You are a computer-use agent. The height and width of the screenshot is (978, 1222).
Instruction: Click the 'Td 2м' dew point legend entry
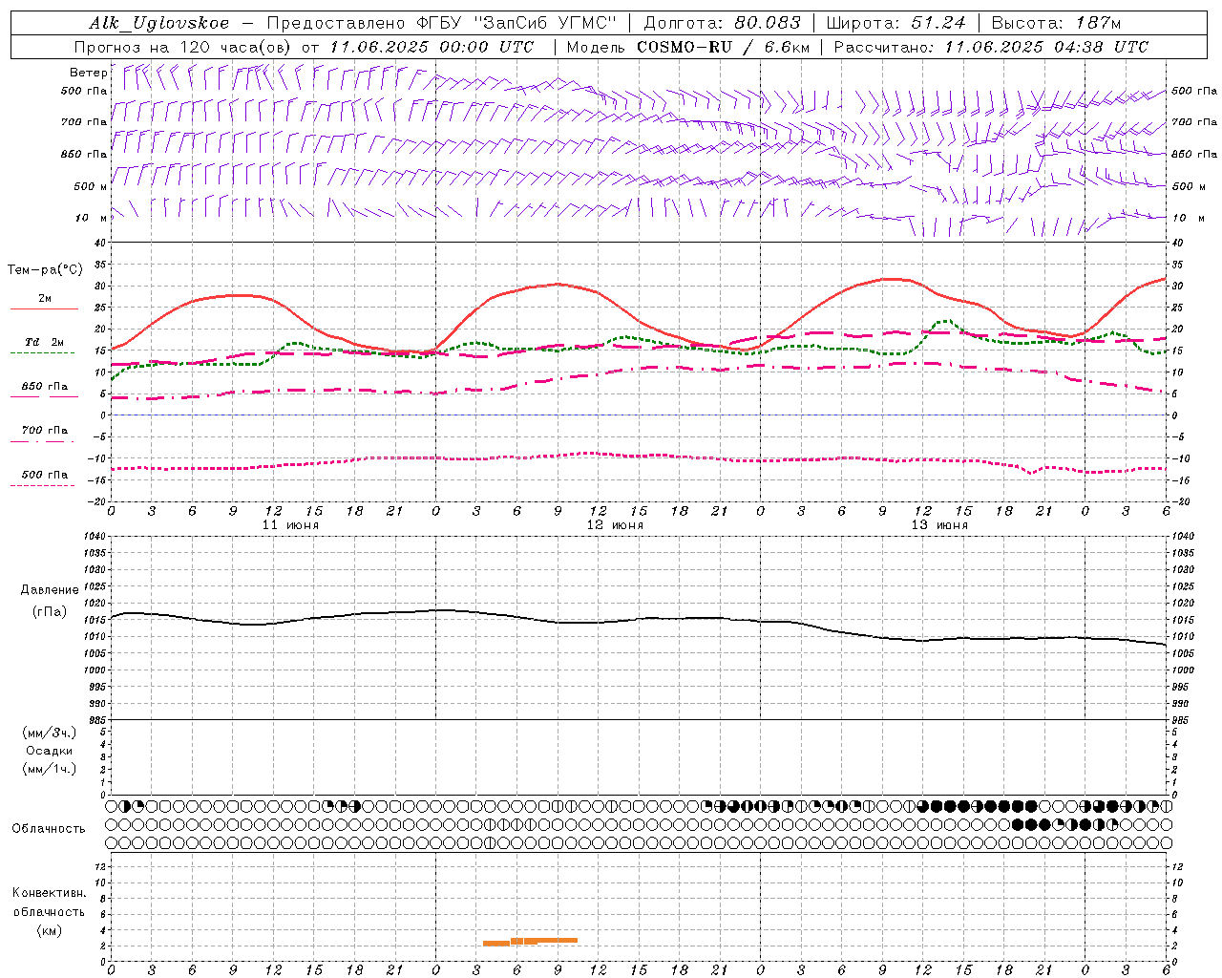pos(44,342)
